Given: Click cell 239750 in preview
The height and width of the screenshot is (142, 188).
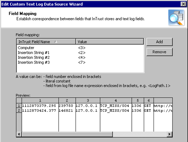Looking at the screenshot, I should pyautogui.click(x=67, y=106).
